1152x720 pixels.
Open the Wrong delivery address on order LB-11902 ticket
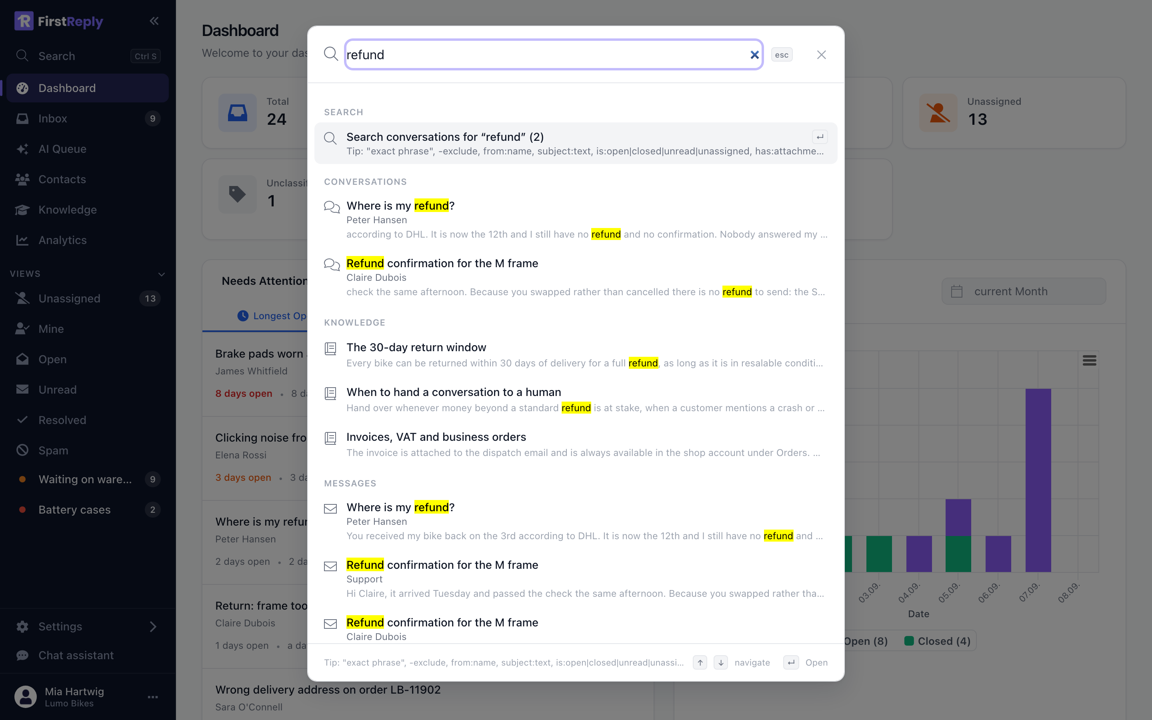(x=328, y=690)
